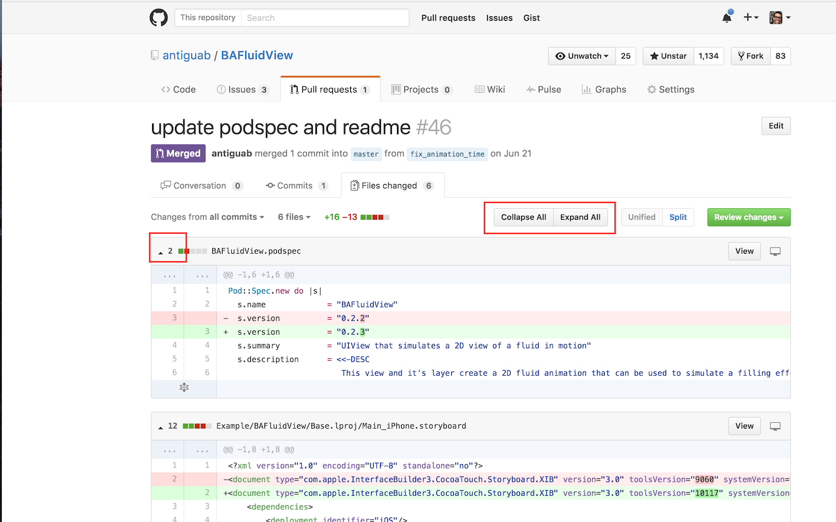Show the 83 forks count

[780, 56]
